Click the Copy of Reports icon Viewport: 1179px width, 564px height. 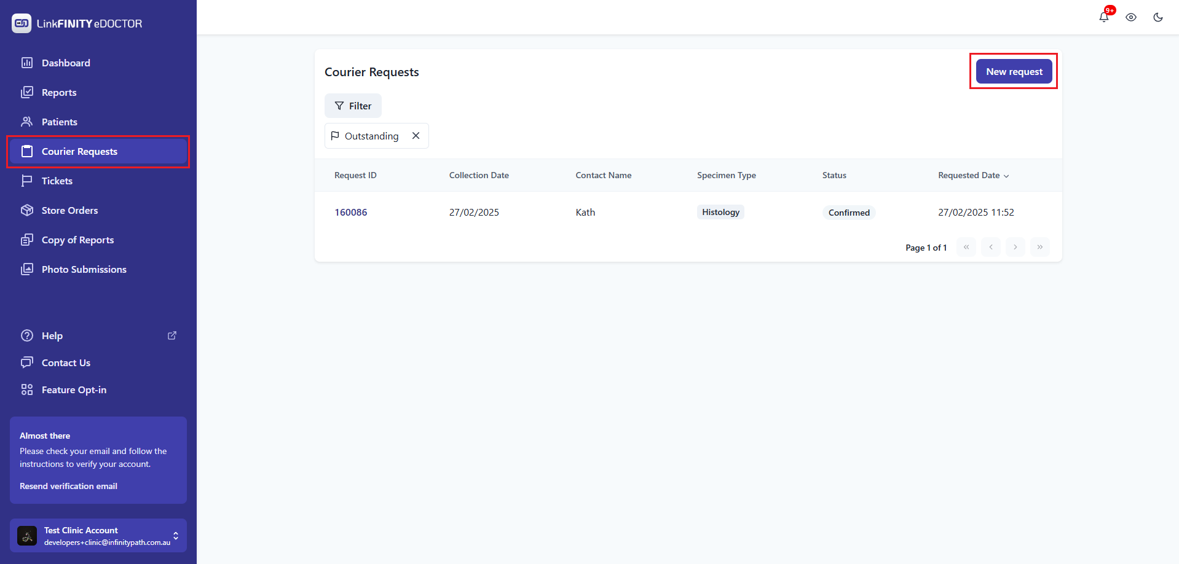(x=27, y=240)
